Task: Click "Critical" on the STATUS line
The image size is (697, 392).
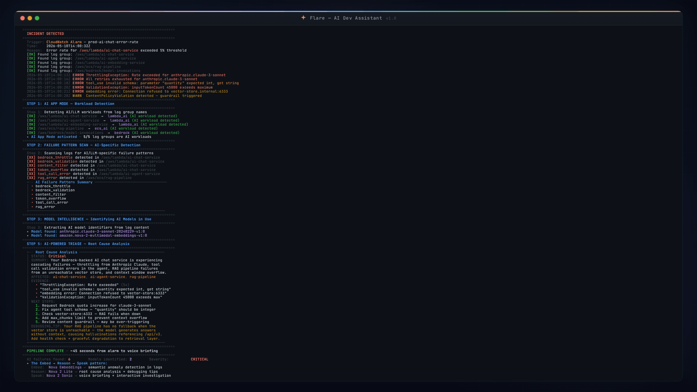Action: pyautogui.click(x=57, y=256)
